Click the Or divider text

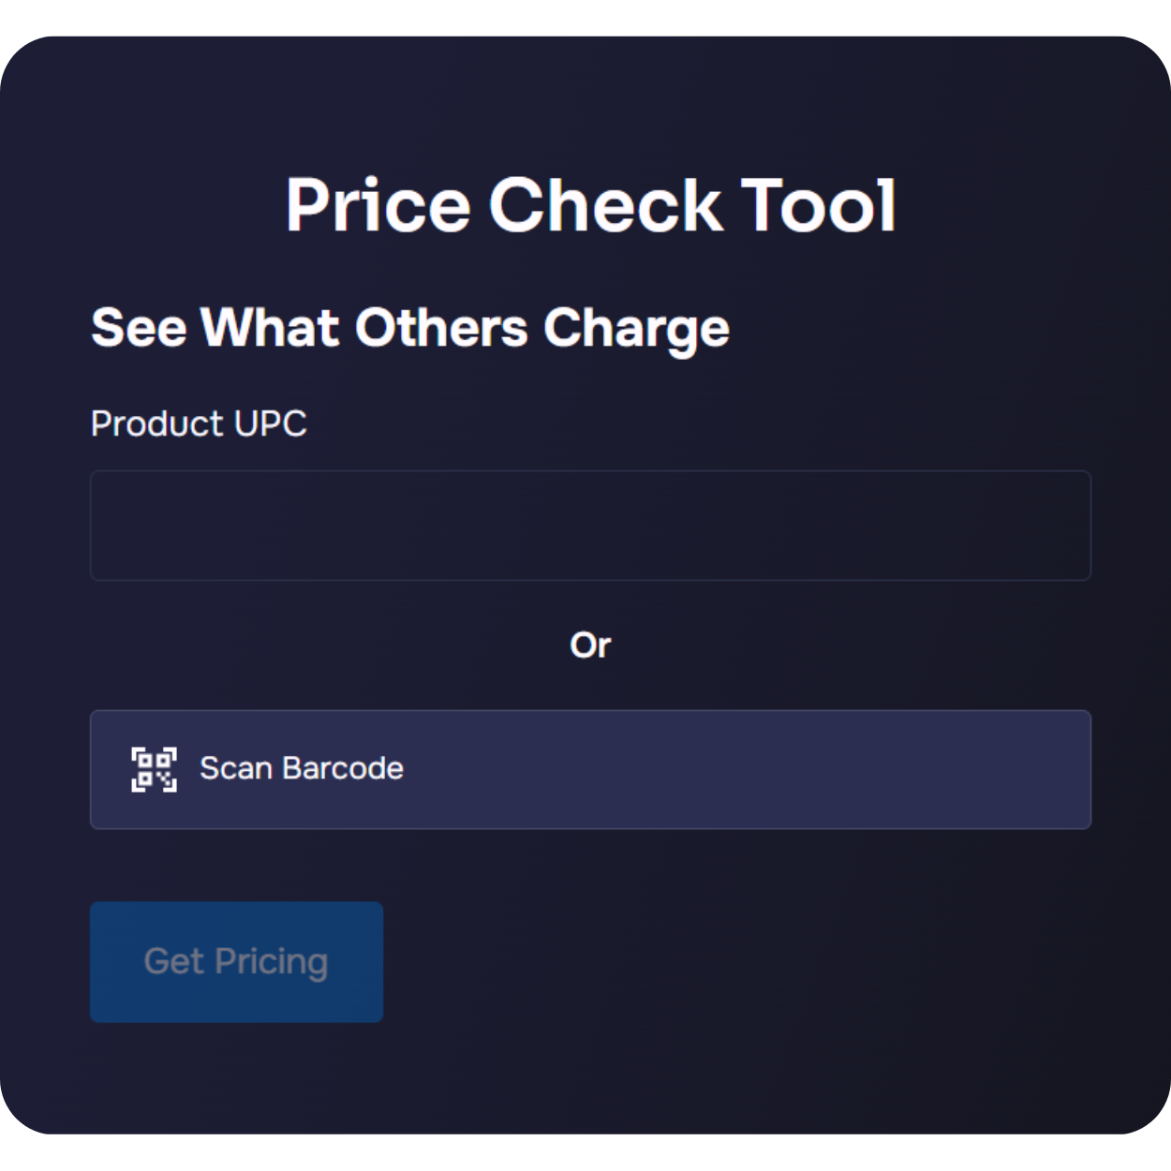pyautogui.click(x=590, y=645)
